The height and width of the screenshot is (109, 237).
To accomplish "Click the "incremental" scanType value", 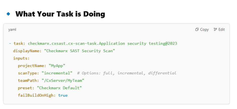I will pos(58,73).
